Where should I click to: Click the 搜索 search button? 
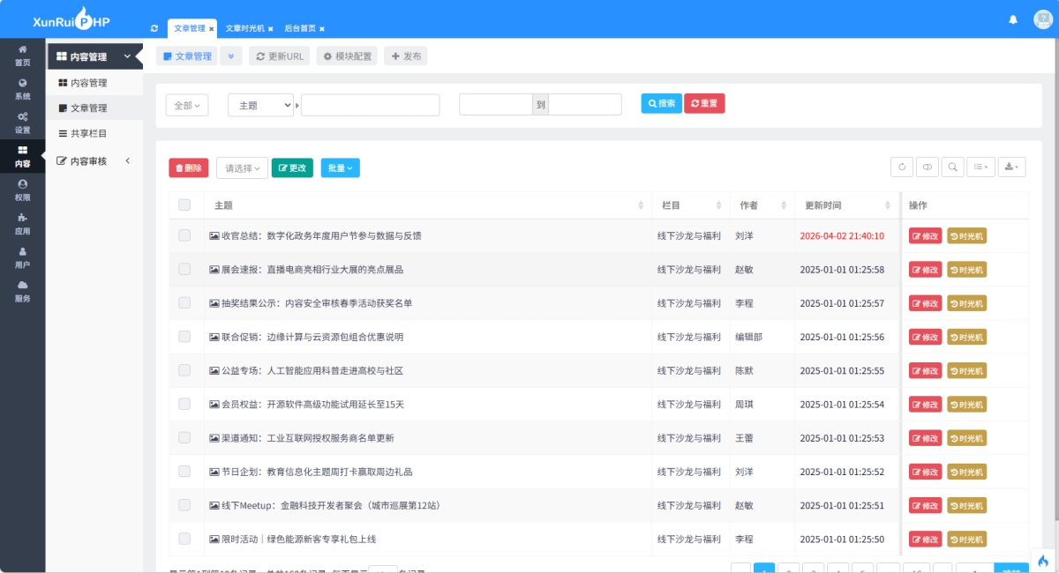[x=661, y=104]
